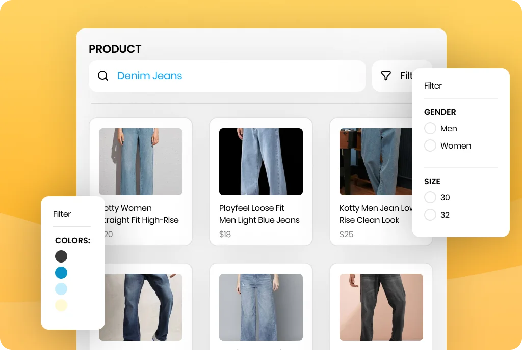Click Playfeel Loose Fit Men Light Blue Jeans title

coord(259,214)
